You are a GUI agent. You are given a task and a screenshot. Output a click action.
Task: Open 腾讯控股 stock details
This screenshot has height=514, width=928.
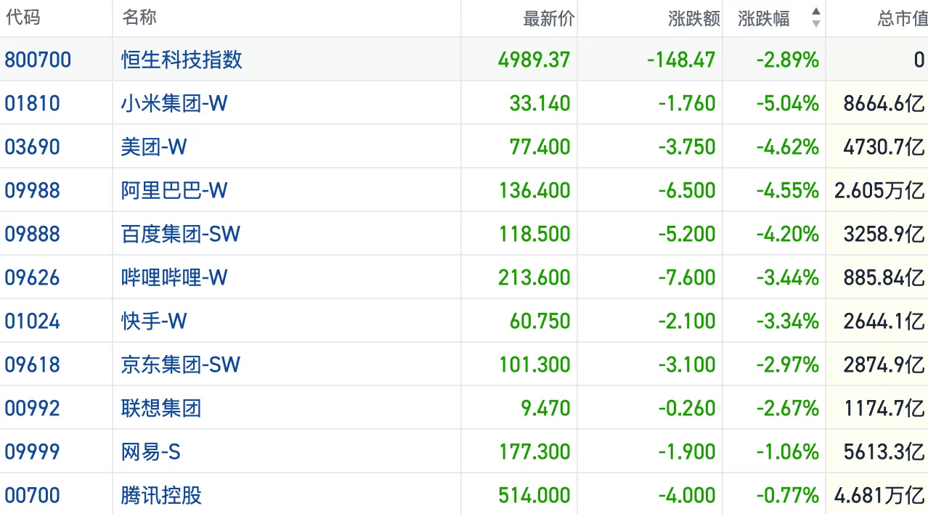(161, 495)
